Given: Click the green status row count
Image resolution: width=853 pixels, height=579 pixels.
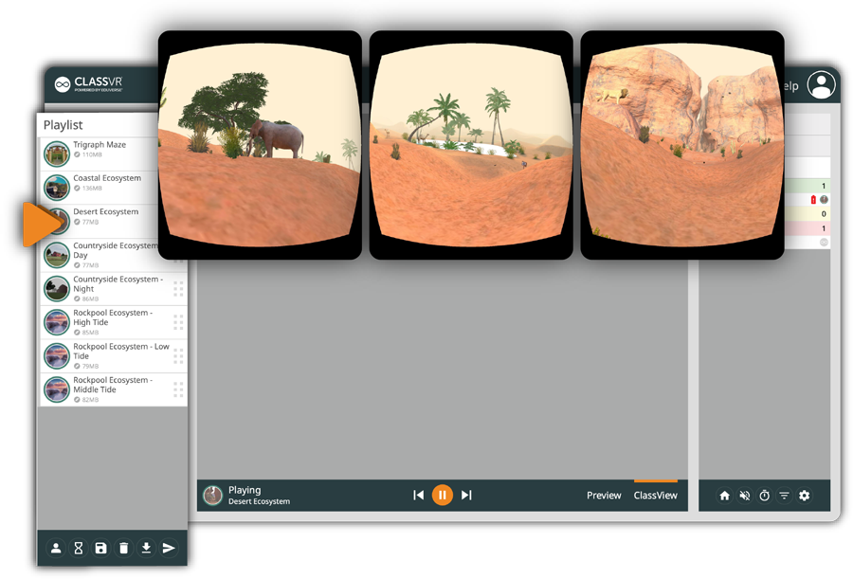Looking at the screenshot, I should (x=824, y=186).
